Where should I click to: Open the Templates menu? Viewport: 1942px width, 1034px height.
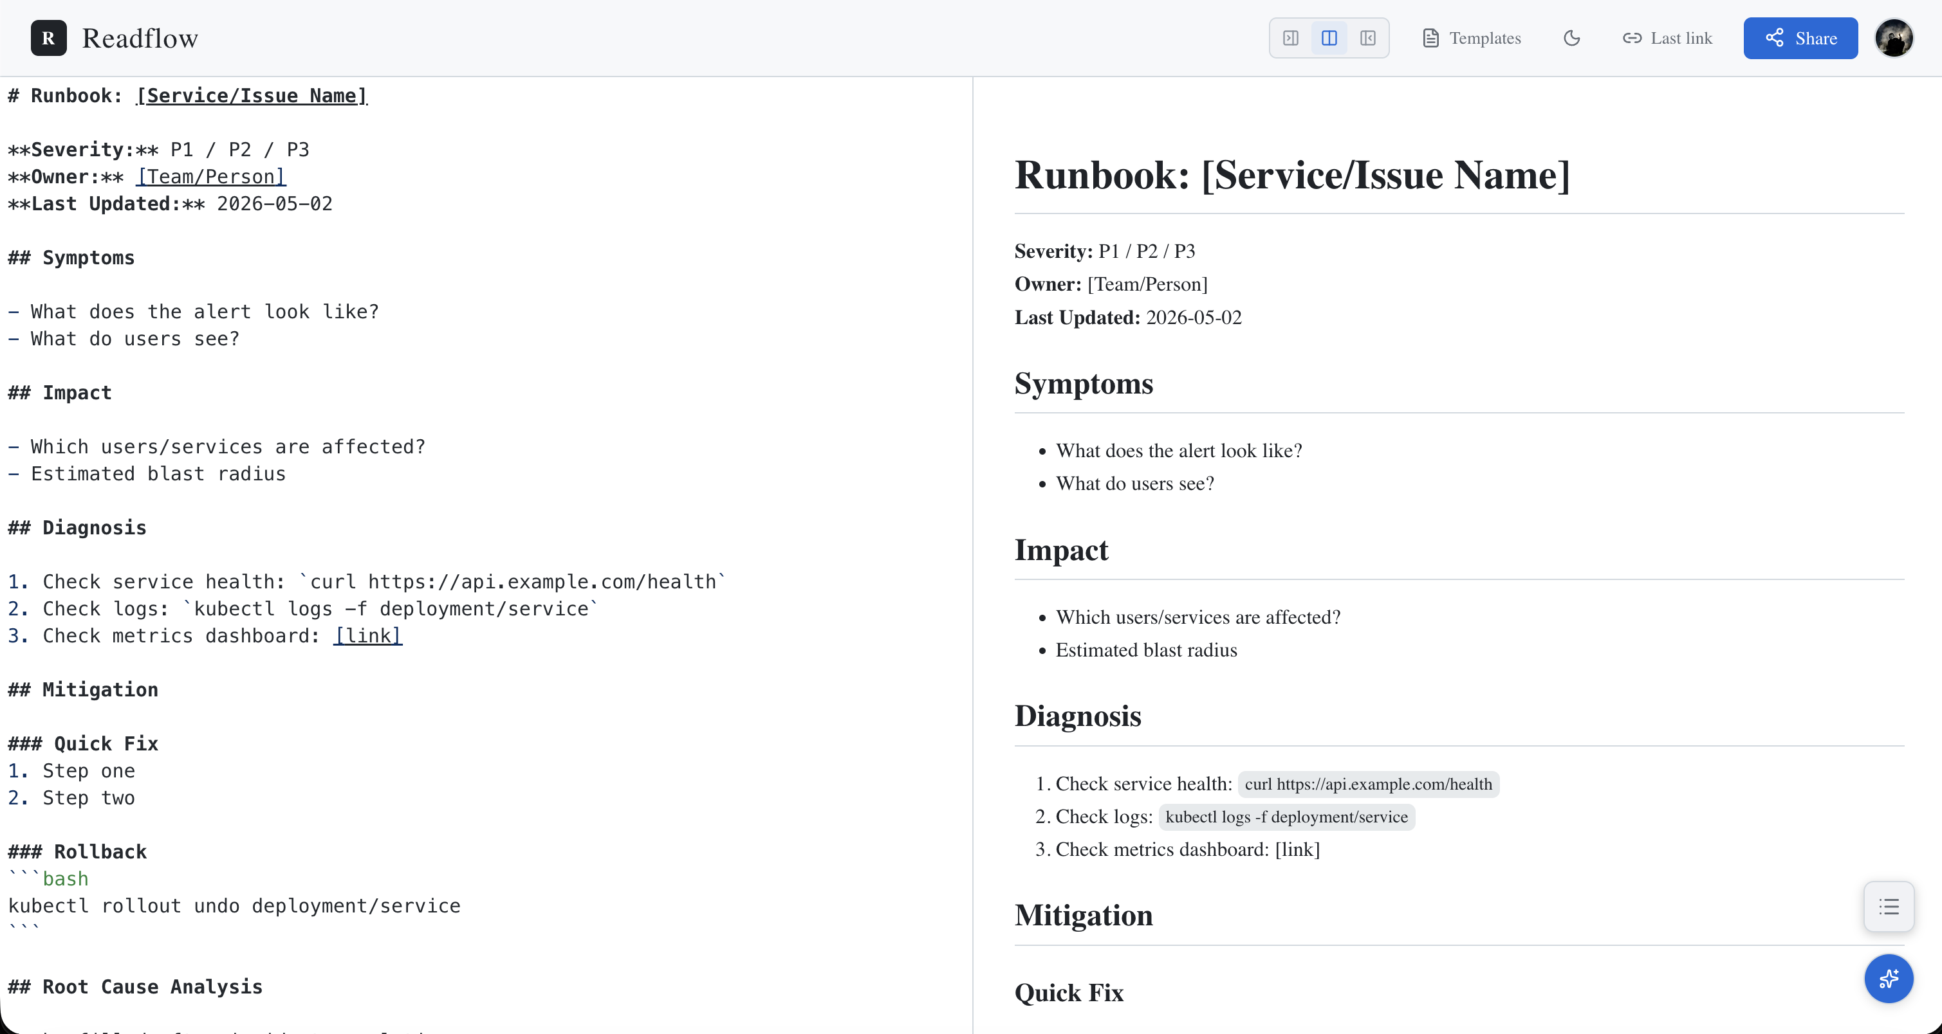(x=1472, y=38)
